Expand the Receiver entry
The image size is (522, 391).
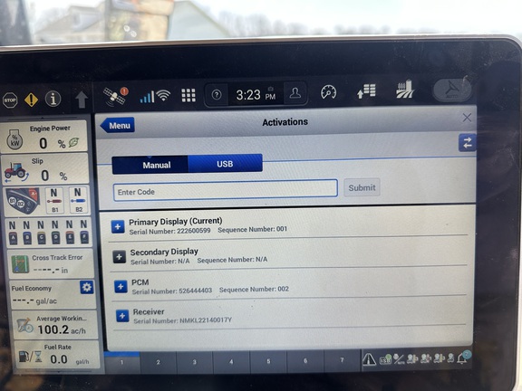pyautogui.click(x=122, y=316)
